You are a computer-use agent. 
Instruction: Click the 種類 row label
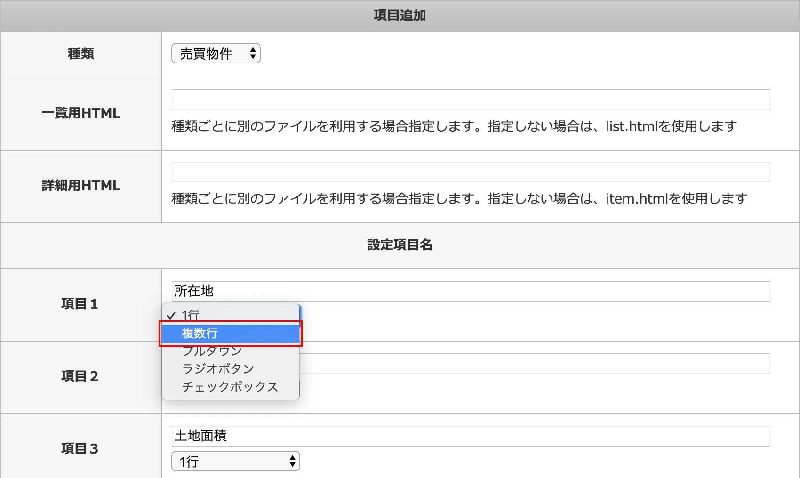pos(81,54)
